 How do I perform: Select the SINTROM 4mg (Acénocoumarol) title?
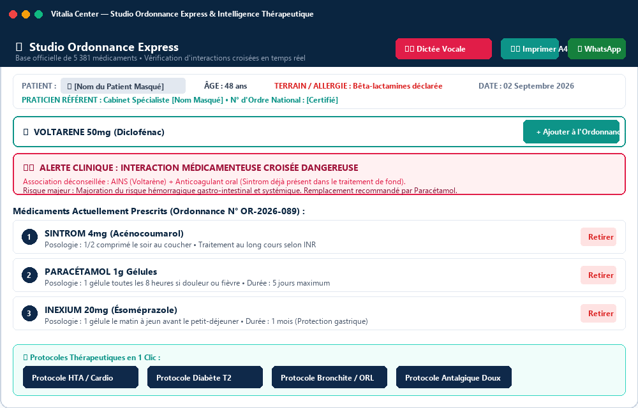coord(114,233)
